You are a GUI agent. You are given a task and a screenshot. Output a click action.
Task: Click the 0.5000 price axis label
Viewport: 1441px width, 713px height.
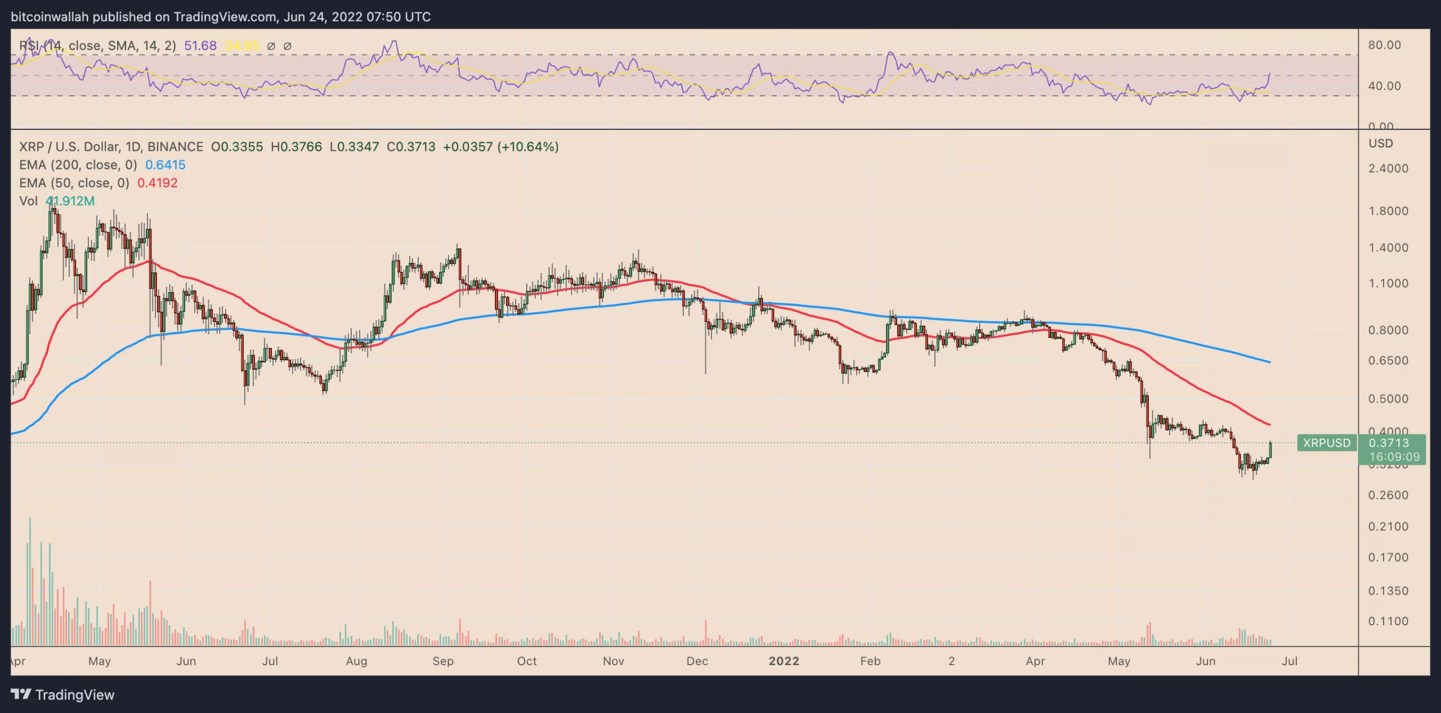tap(1388, 399)
